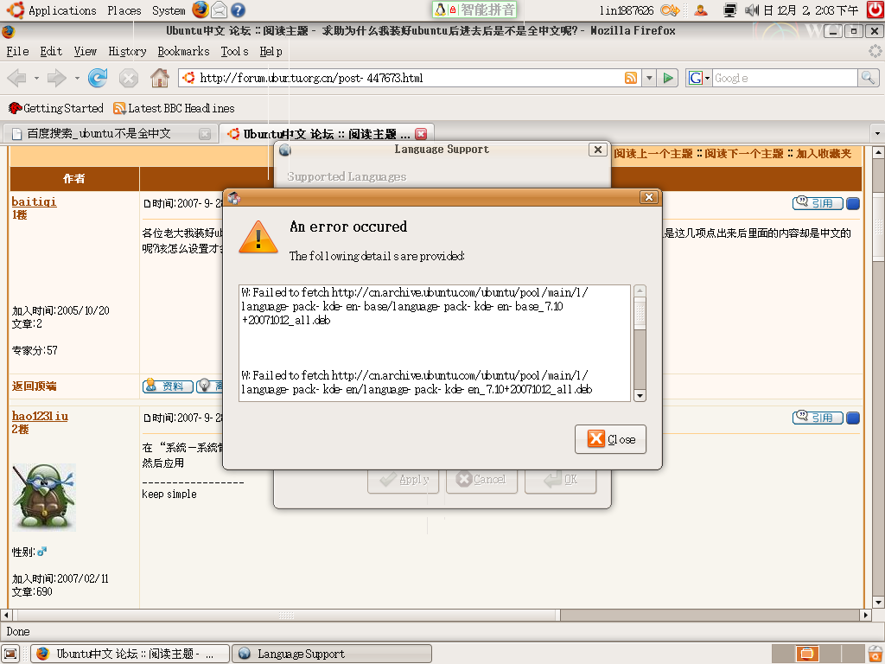The image size is (885, 664).
Task: Close the error dialog with the Close button
Action: point(611,439)
